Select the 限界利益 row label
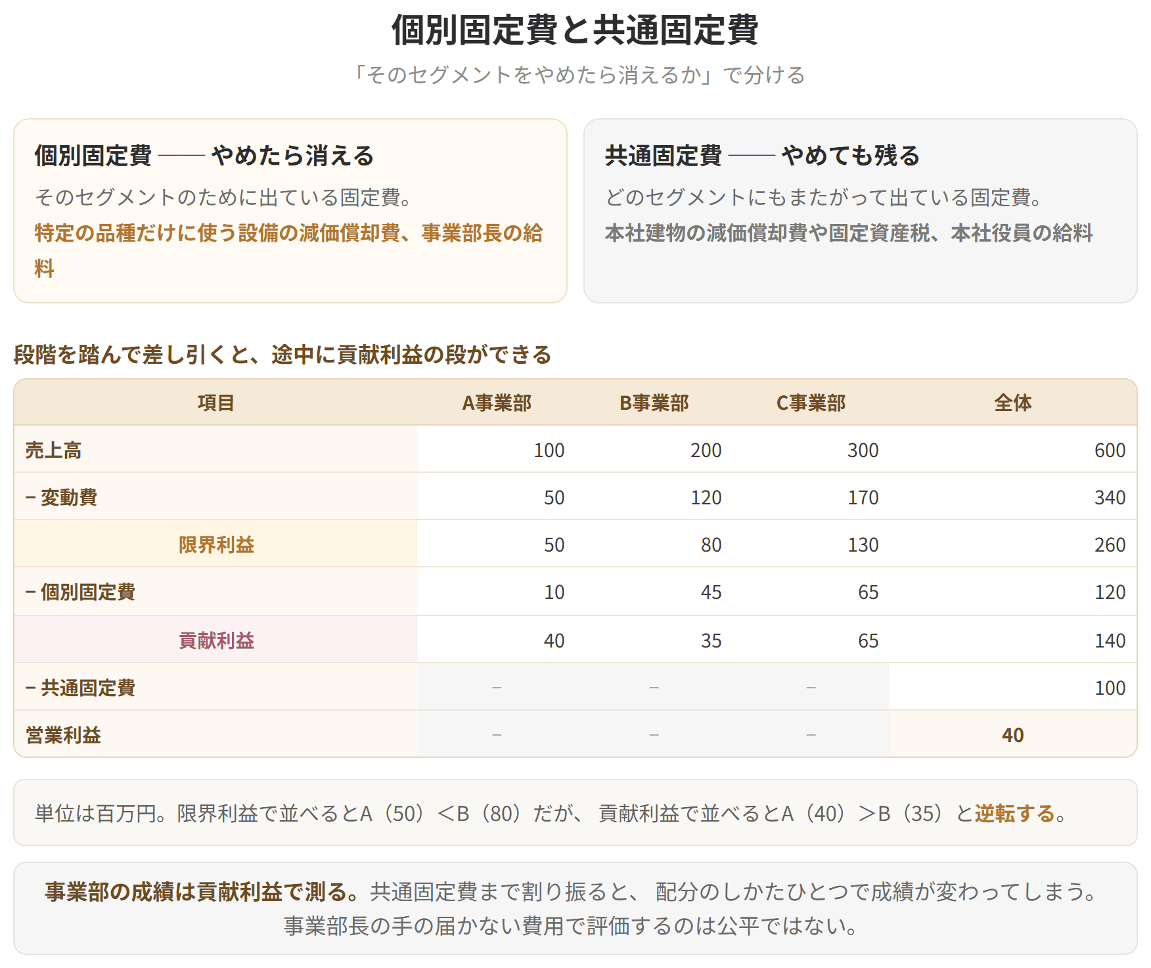 click(x=216, y=544)
